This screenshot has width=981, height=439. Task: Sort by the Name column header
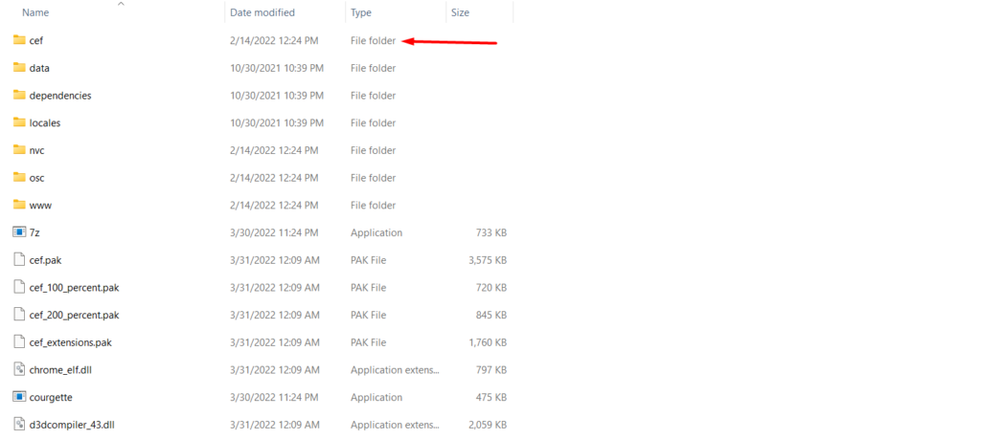coord(35,12)
